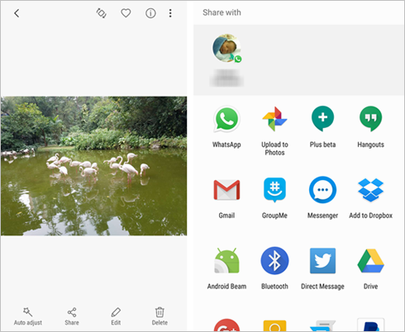Click the Upload to Photos label
Viewport: 405px width, 332px height.
[274, 149]
